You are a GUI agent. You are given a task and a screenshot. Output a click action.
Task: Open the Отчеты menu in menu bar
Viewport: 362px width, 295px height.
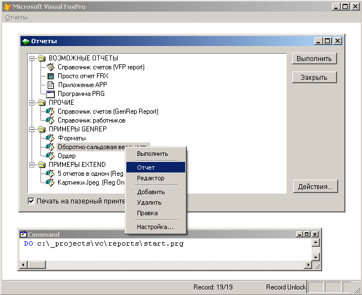coord(17,18)
